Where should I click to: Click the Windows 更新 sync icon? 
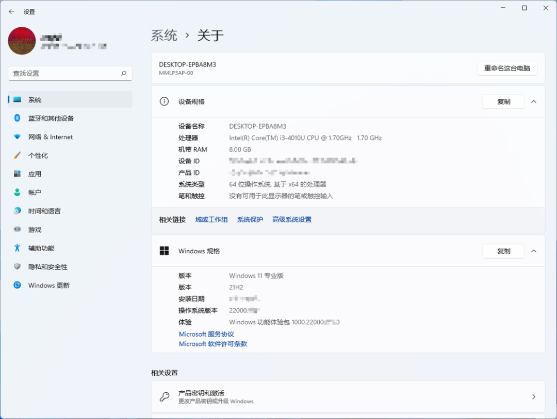tap(17, 285)
